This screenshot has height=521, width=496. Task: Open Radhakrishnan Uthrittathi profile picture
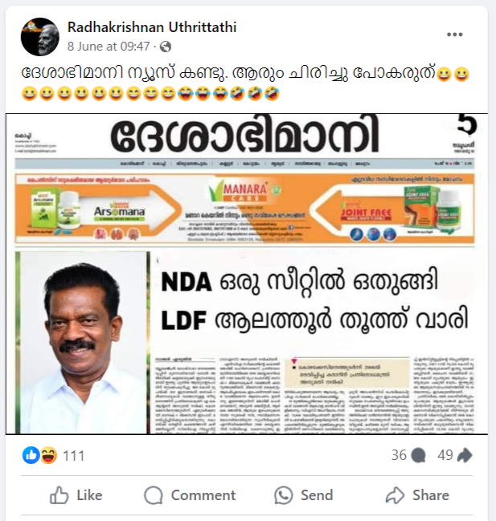40,37
